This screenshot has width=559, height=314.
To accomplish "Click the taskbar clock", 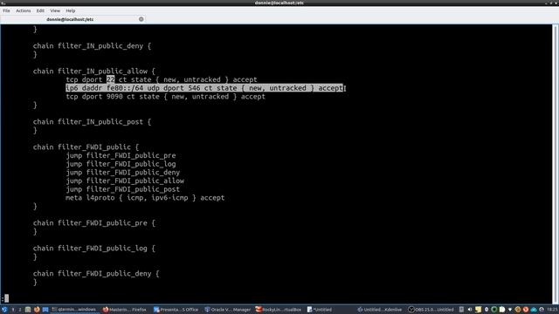I will [x=553, y=310].
